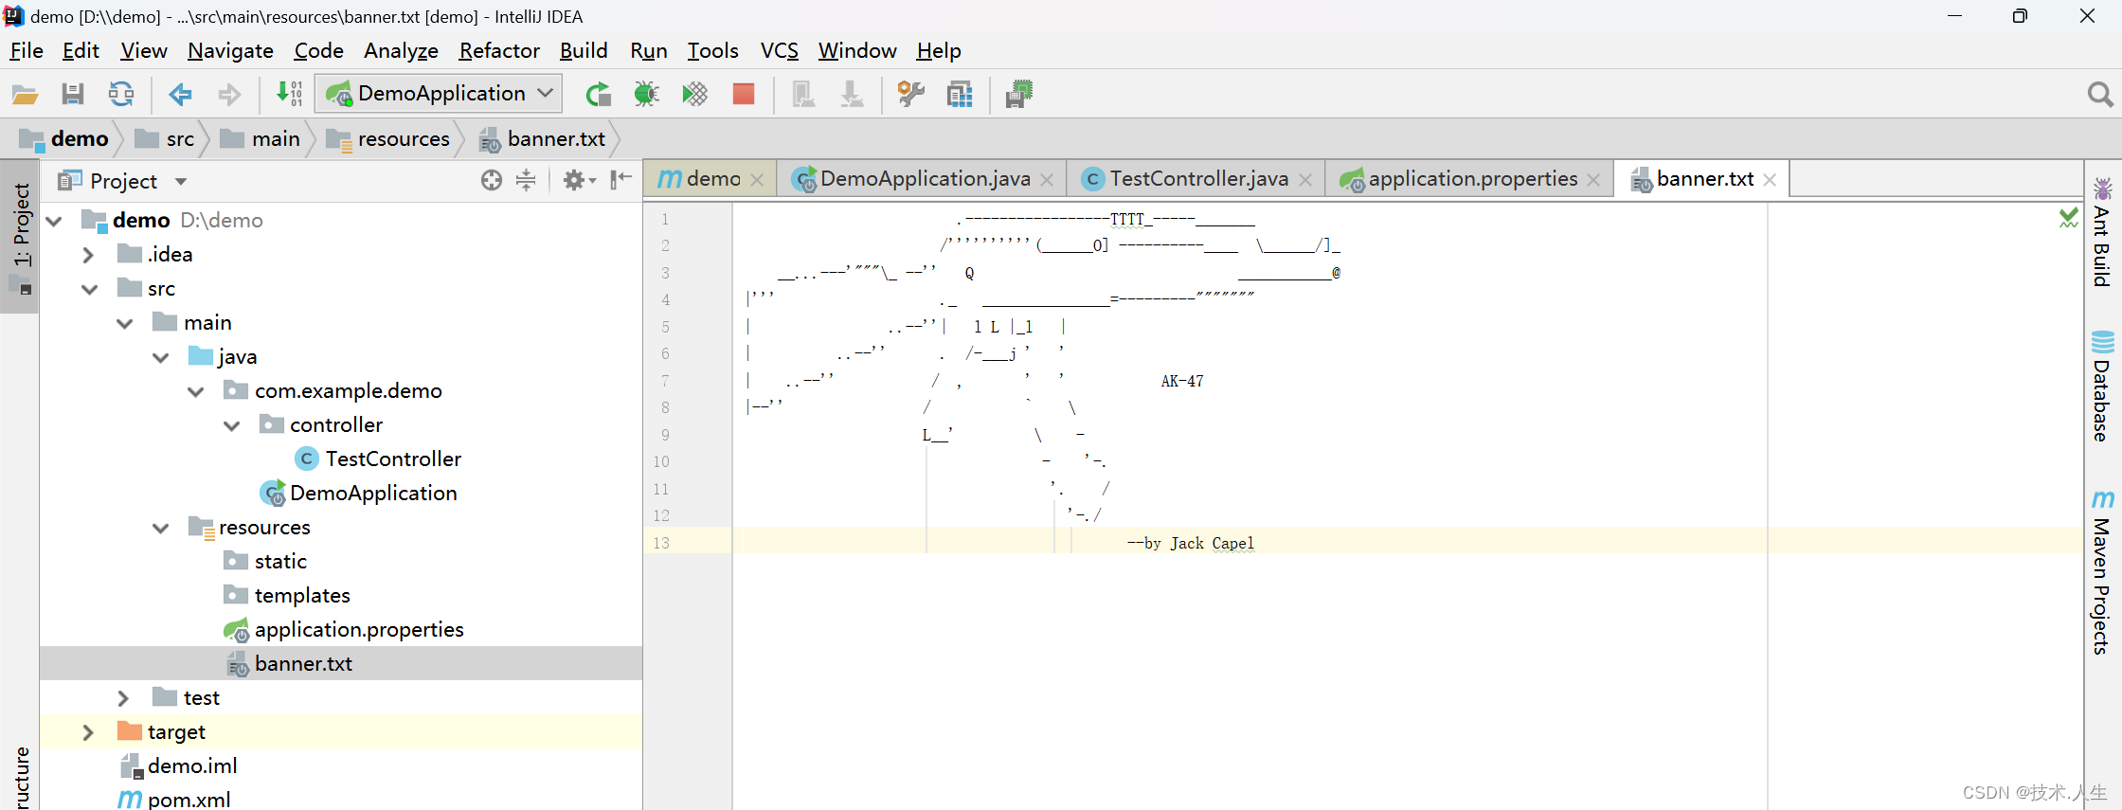Click the src breadcrumb
This screenshot has height=810, width=2122.
(x=165, y=139)
